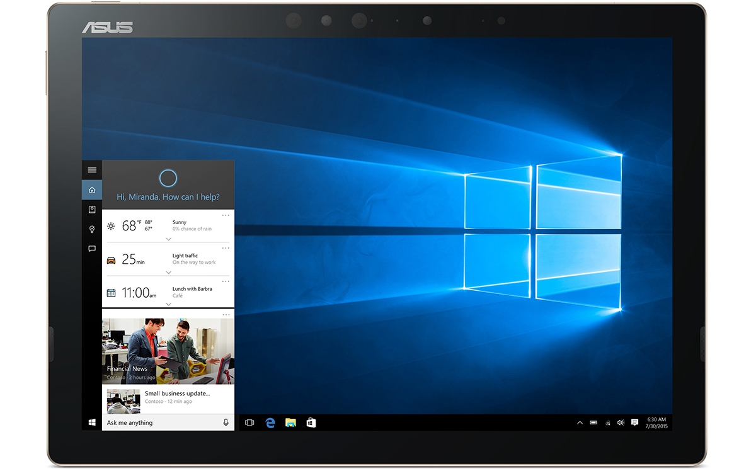Open Cortana Notebook from the sidebar
756x469 pixels.
point(92,210)
